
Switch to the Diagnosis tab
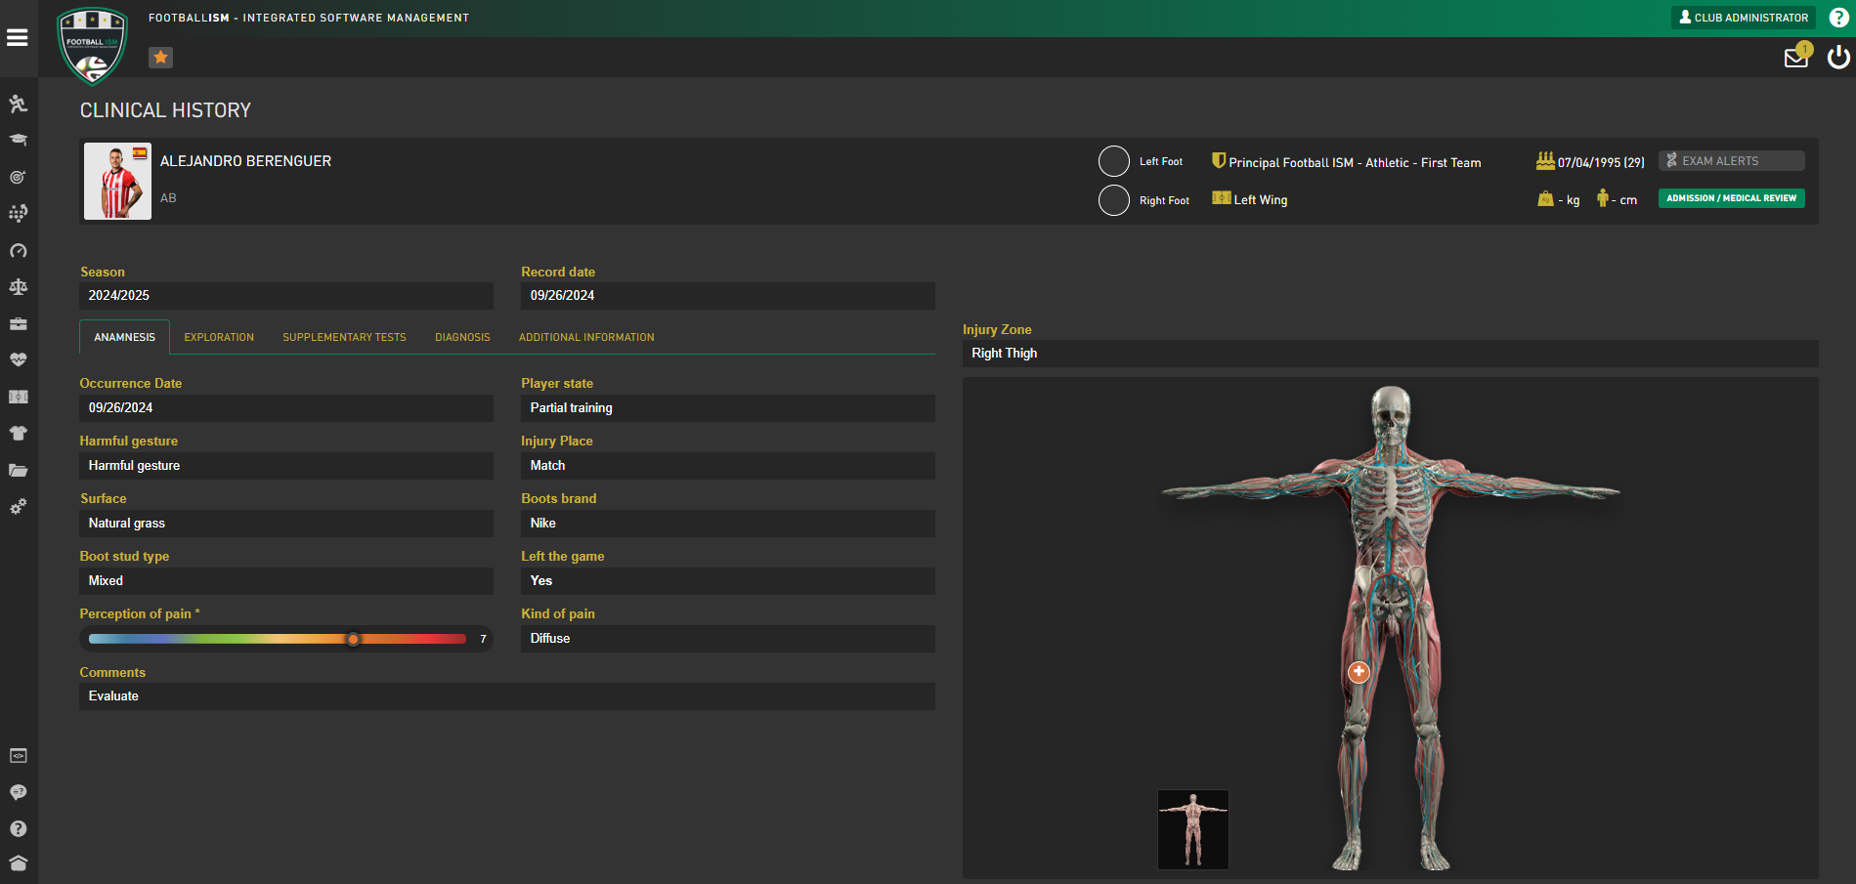click(462, 337)
